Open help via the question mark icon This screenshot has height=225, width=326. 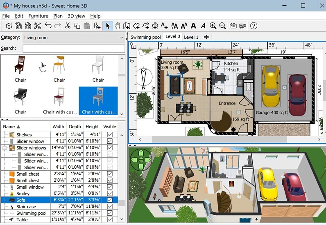click(x=254, y=26)
